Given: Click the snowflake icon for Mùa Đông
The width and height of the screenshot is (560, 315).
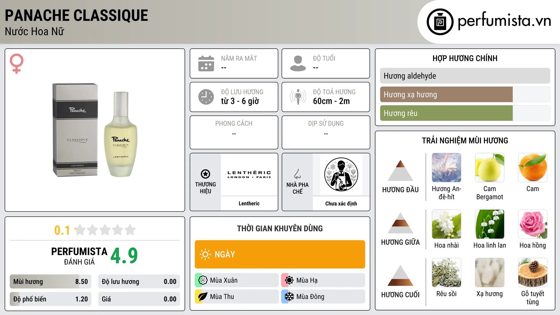Looking at the screenshot, I should pyautogui.click(x=289, y=297).
